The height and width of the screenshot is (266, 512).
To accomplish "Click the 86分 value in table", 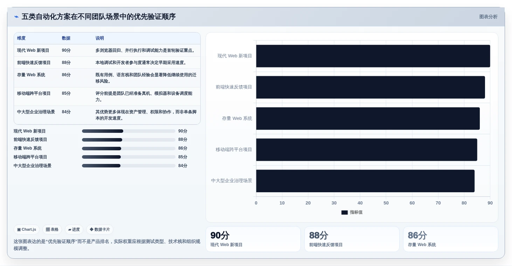I will click(66, 75).
